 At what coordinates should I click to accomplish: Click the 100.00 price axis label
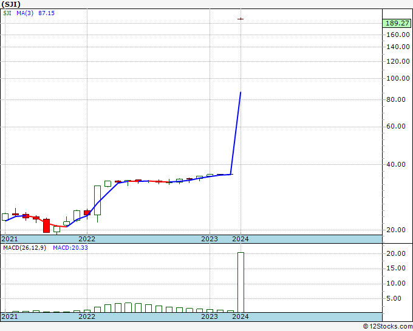click(398, 78)
